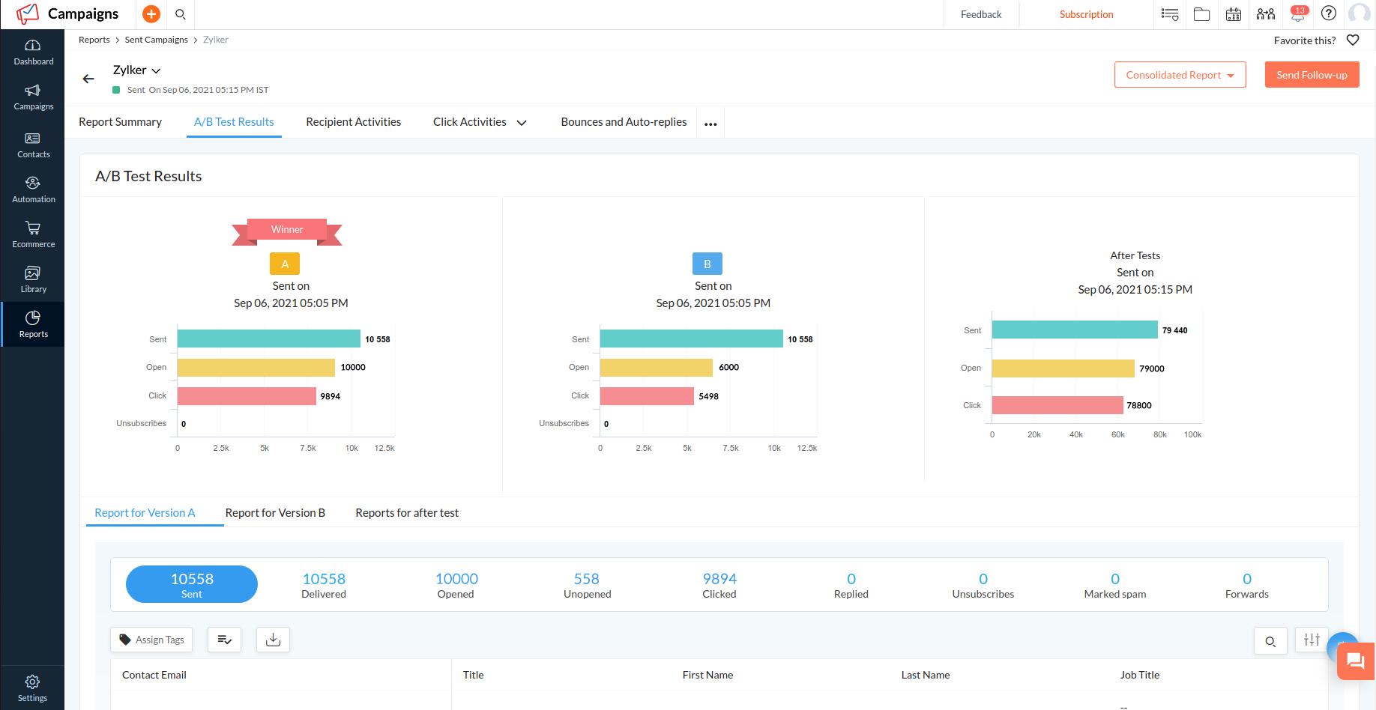Favorite this report with heart icon
This screenshot has height=710, width=1376.
(x=1353, y=40)
